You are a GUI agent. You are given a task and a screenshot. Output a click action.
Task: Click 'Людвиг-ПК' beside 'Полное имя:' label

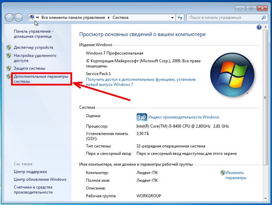147,180
